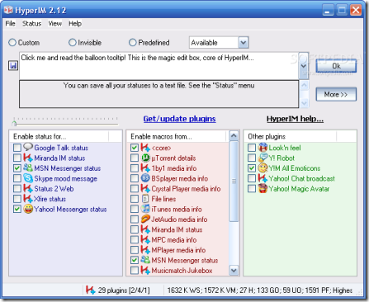Uncheck MSN Messenger status checkbox in macros list
369x302 pixels.
(135, 260)
